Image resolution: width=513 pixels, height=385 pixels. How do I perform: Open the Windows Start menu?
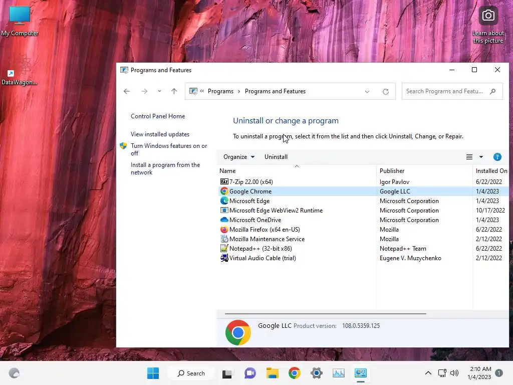click(153, 373)
